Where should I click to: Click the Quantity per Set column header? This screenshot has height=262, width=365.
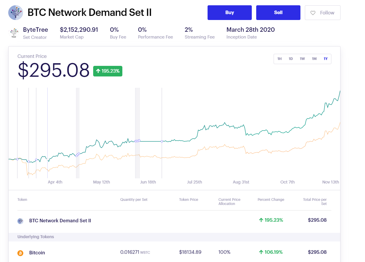[x=134, y=200]
